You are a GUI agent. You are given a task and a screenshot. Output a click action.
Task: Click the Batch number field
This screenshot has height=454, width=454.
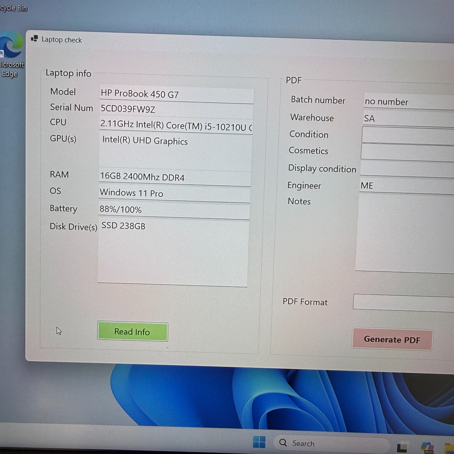(x=409, y=101)
